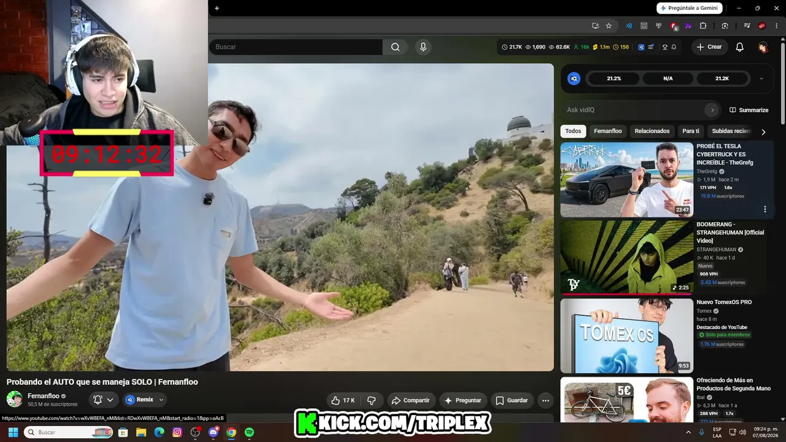Open the Ibai second-hand products video thumbnail
786x442 pixels.
[626, 400]
